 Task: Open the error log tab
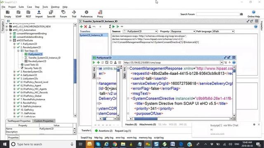(x=120, y=138)
